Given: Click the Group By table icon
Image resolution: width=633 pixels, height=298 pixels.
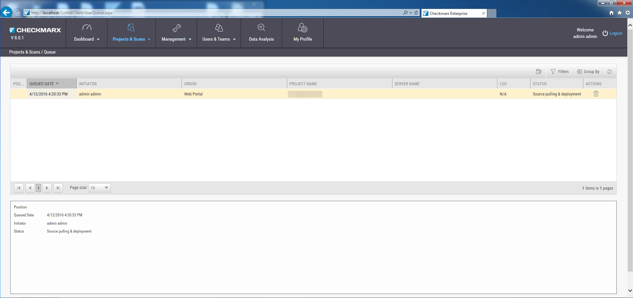Looking at the screenshot, I should (579, 72).
